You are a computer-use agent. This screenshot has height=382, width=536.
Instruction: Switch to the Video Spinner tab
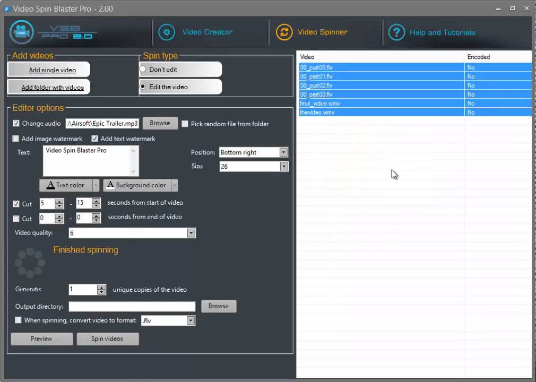click(x=322, y=32)
